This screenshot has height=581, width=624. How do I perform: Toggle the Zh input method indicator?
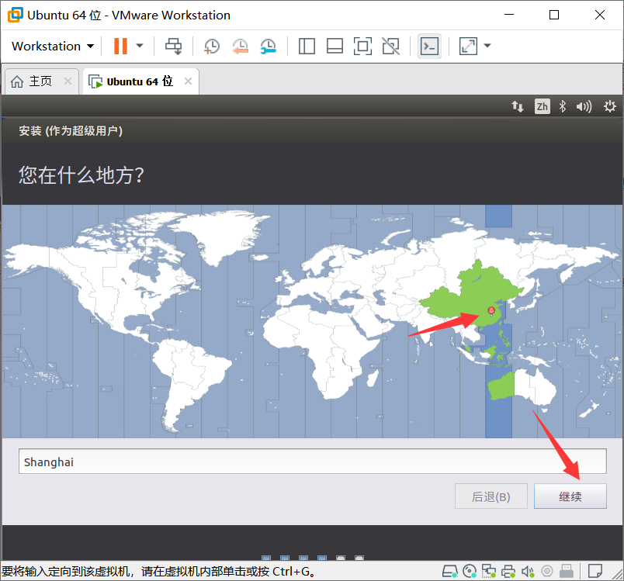542,106
